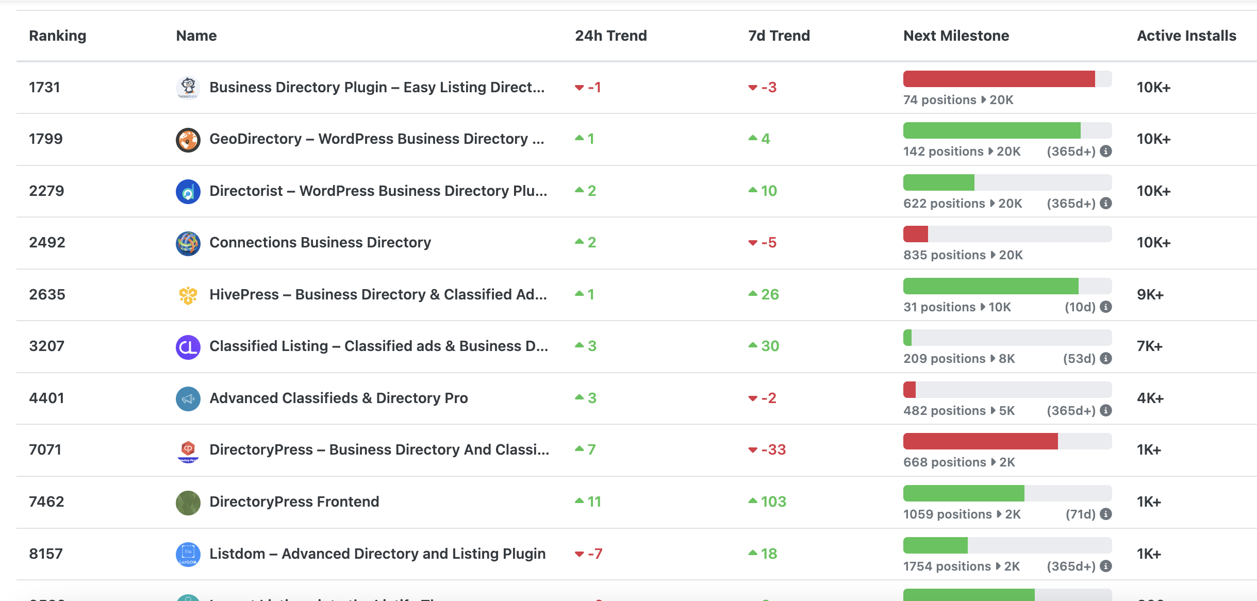The image size is (1257, 601).
Task: Click the green milestone progress bar for Directorist
Action: pyautogui.click(x=938, y=183)
